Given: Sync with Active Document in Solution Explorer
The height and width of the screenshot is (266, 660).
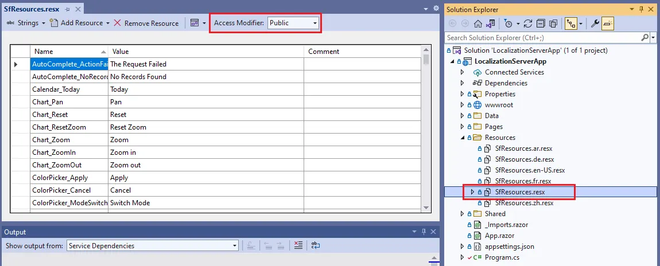Looking at the screenshot, I should [x=528, y=24].
